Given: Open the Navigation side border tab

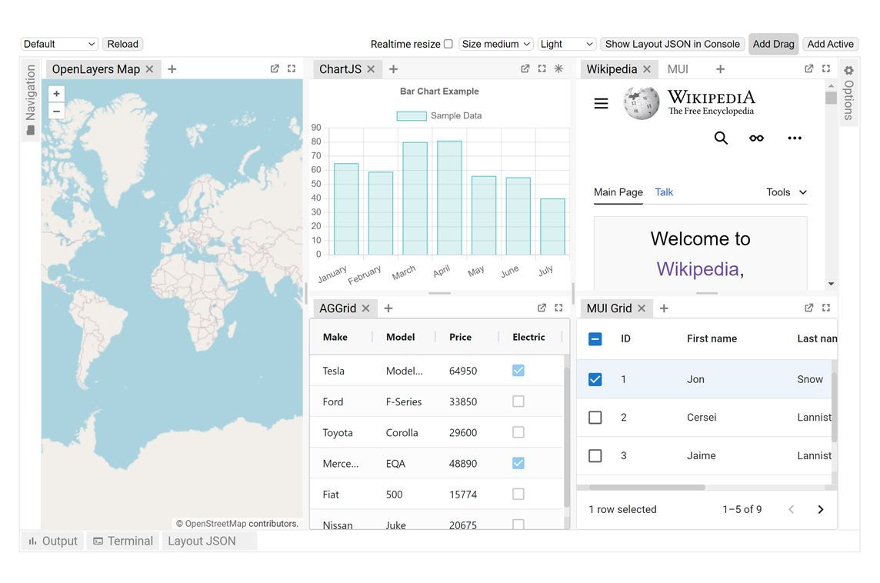Looking at the screenshot, I should point(30,100).
